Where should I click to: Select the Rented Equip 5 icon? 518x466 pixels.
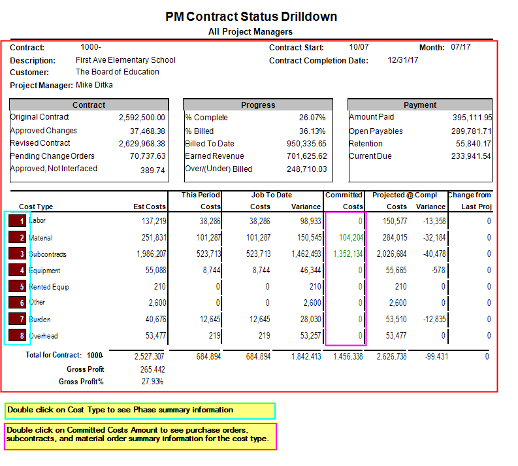pos(17,286)
